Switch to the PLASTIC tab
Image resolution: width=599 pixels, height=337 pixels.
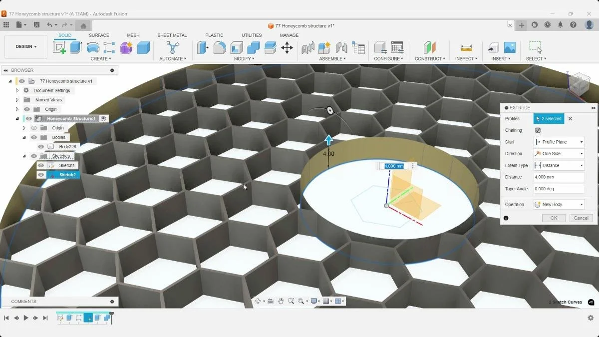tap(214, 35)
